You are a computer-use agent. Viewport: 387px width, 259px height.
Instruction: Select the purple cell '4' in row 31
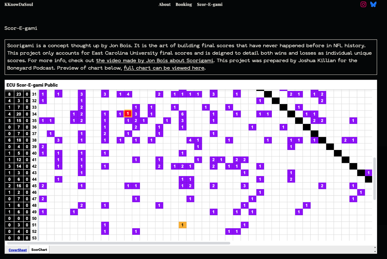(128, 94)
